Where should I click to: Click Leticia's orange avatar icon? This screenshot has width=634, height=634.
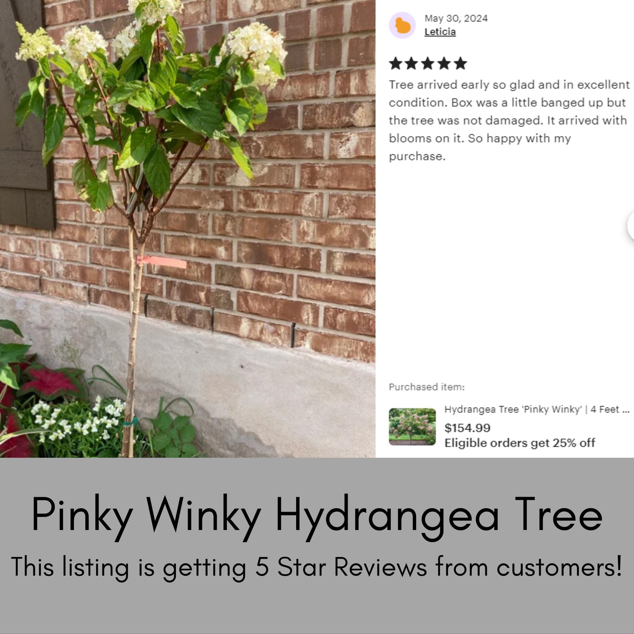pos(402,25)
